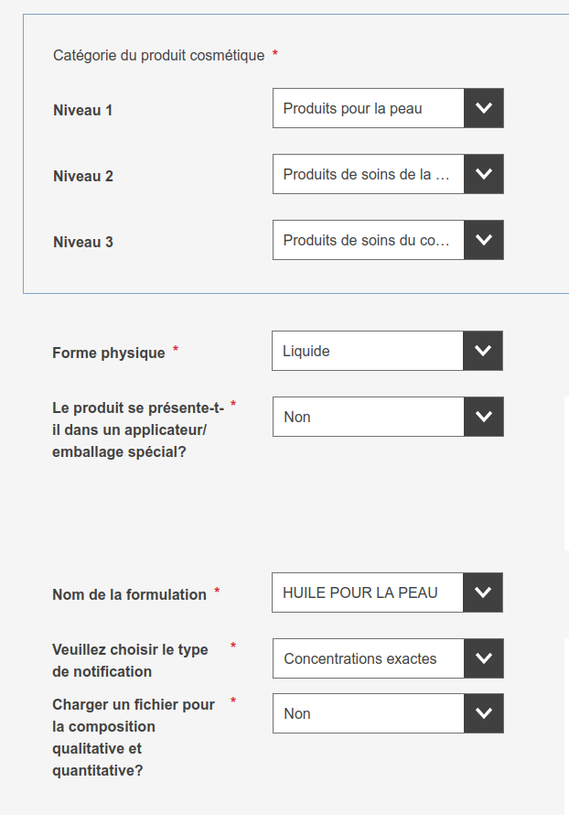Open the 'Concentrations exactes' select box
Image resolution: width=569 pixels, height=815 pixels.
tap(368, 658)
